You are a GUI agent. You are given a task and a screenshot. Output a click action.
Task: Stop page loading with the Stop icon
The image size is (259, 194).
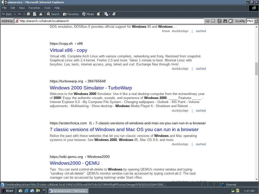click(29, 14)
